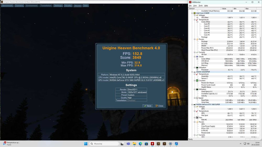Select the Short Power Max (PL2) row
This screenshot has height=147, width=262.
click(x=224, y=50)
